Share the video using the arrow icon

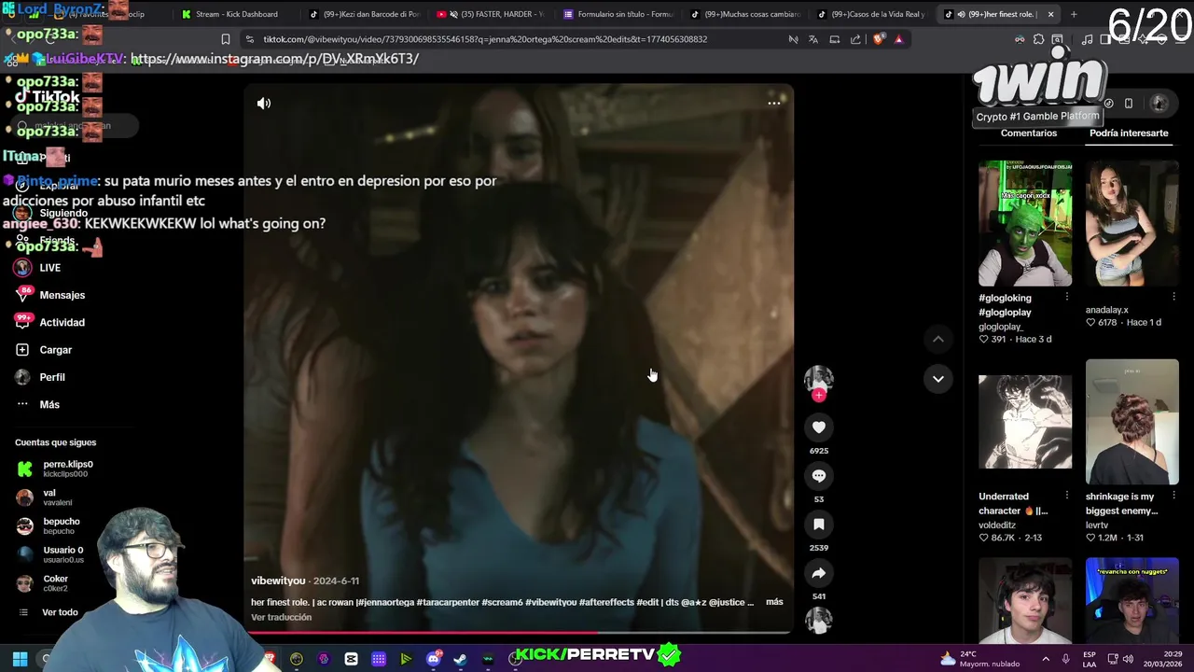818,573
